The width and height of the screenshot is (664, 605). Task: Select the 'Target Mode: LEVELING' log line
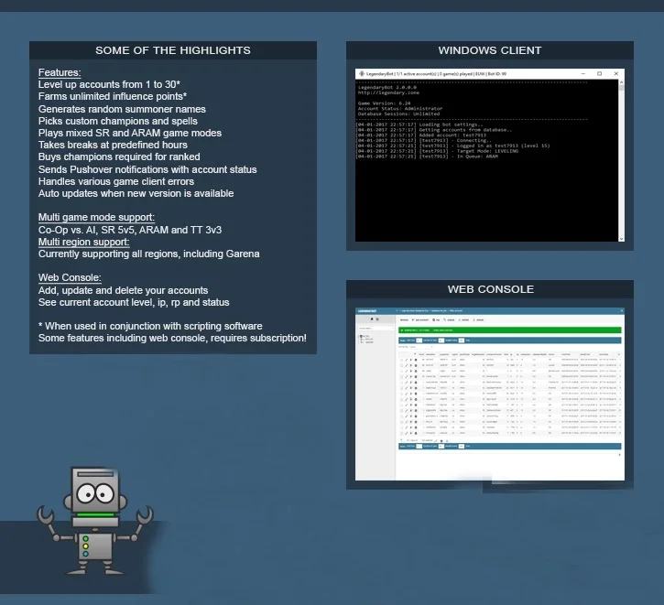click(437, 151)
